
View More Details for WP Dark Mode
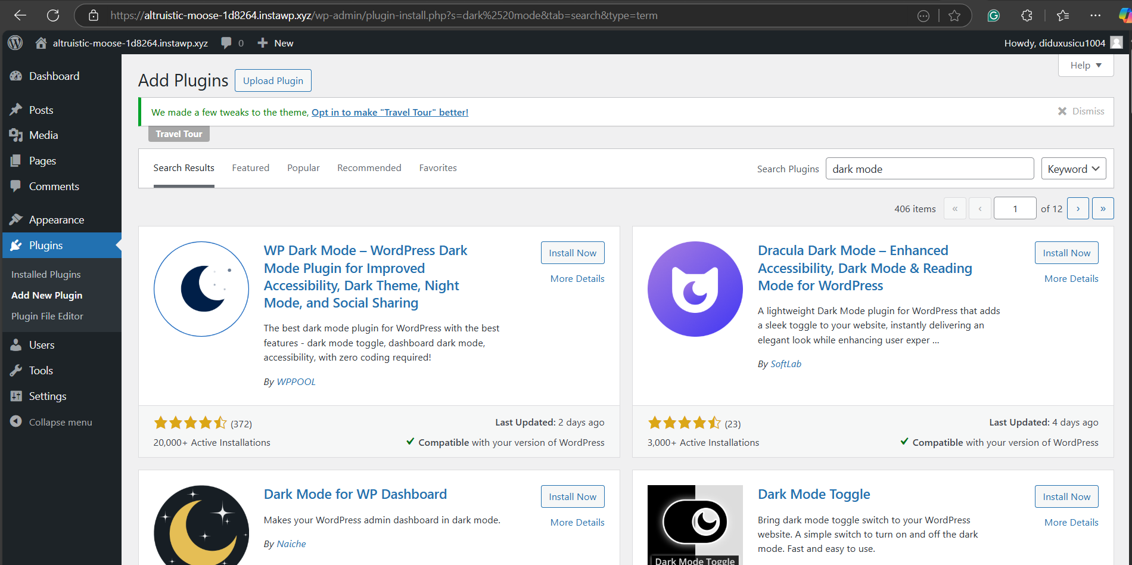click(577, 279)
